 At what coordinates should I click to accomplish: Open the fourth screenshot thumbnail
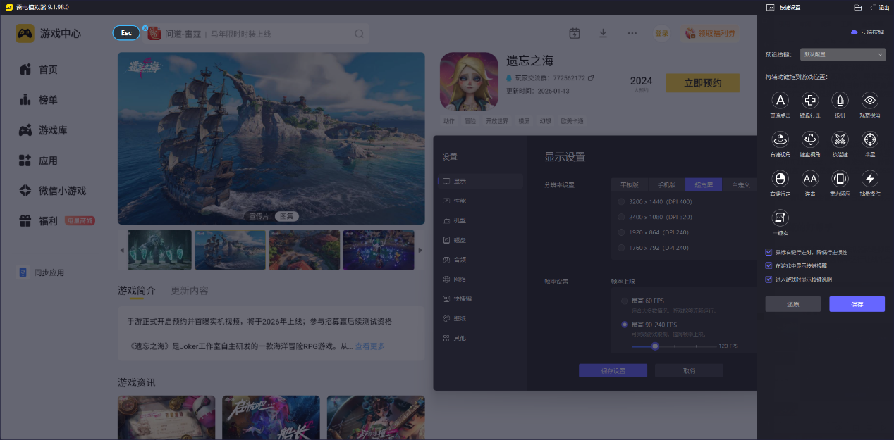(379, 250)
